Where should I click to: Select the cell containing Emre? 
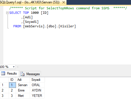(23, 90)
